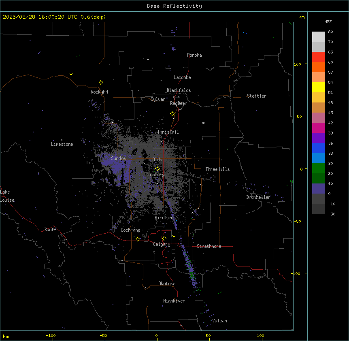Select the asterisk marker above Limestone label
Viewport: 349px width, 341px height.
click(62, 140)
